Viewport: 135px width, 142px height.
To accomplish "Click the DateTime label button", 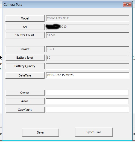I will point(25,75).
